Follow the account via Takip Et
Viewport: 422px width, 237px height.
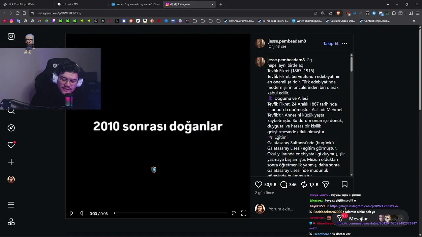tap(331, 43)
